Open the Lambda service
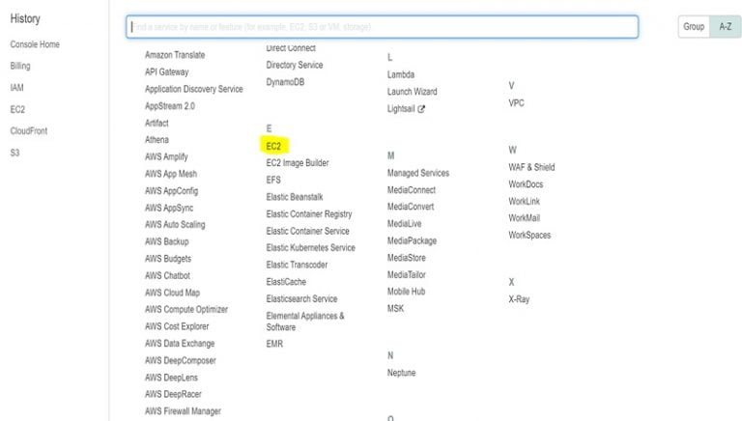The width and height of the screenshot is (742, 421). click(401, 74)
